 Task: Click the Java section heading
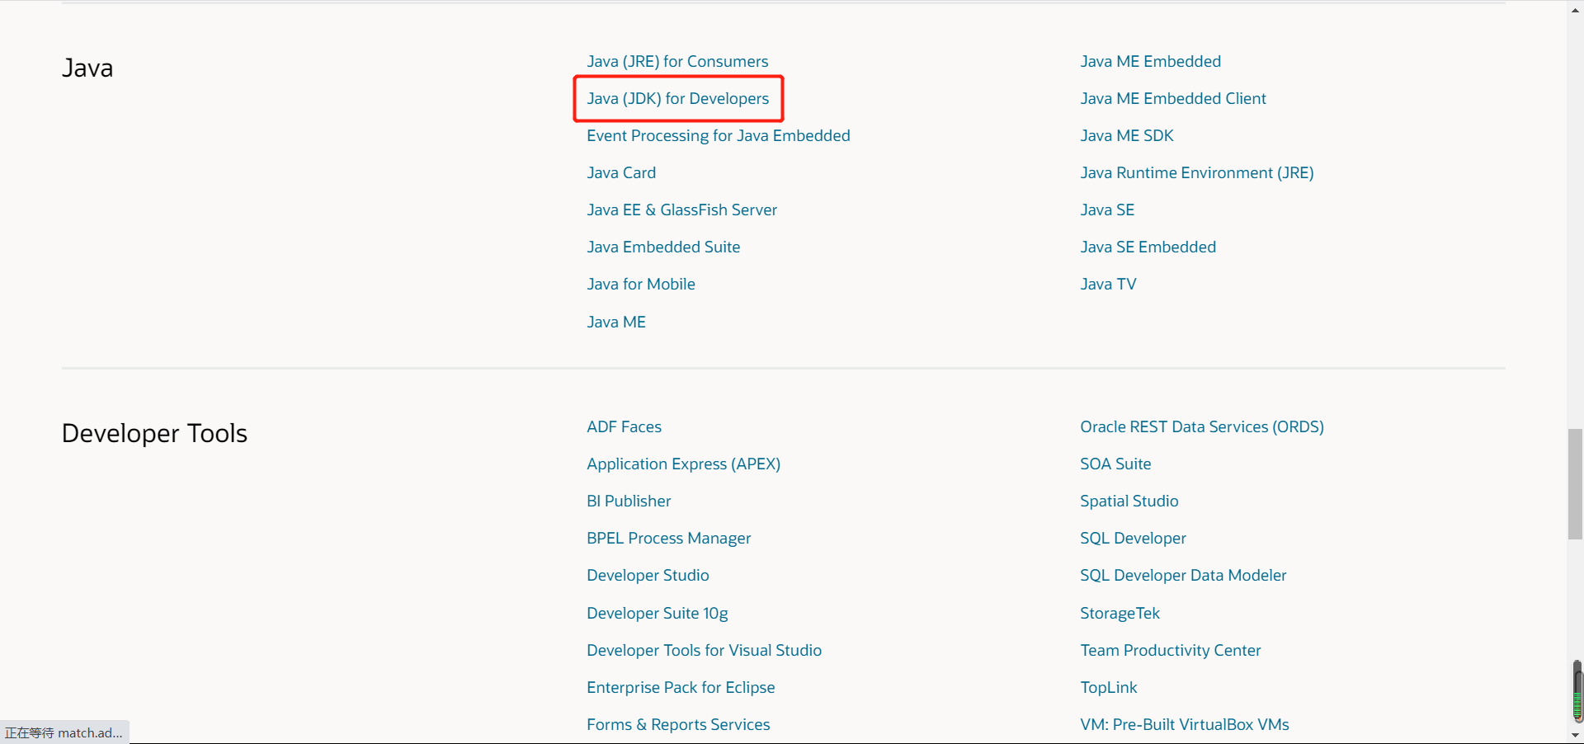tap(87, 68)
